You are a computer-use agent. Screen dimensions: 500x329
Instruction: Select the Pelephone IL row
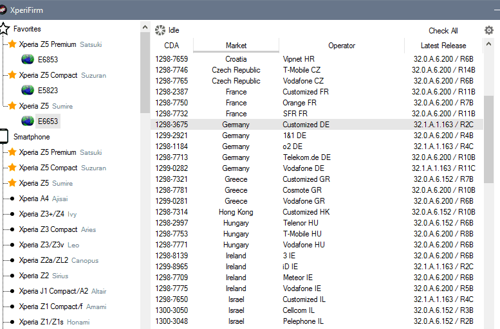coord(317,321)
